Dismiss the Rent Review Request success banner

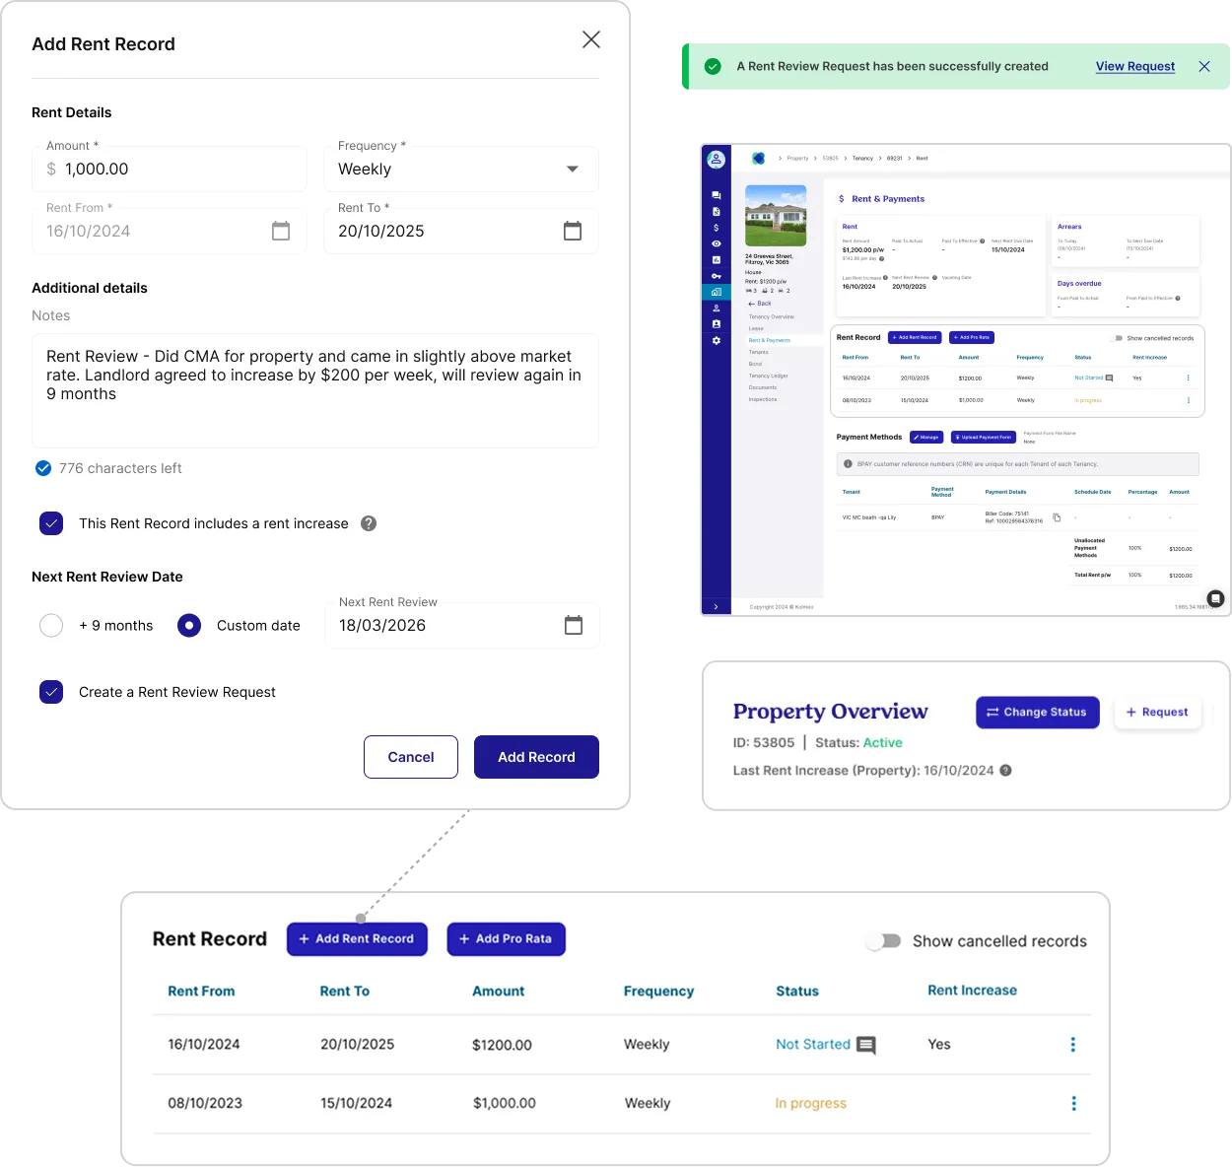point(1204,66)
